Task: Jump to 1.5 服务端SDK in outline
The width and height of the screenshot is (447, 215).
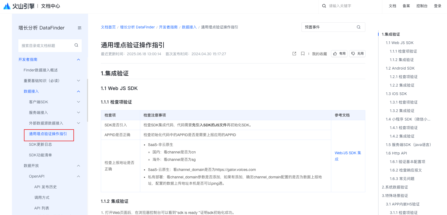Action: (x=408, y=145)
